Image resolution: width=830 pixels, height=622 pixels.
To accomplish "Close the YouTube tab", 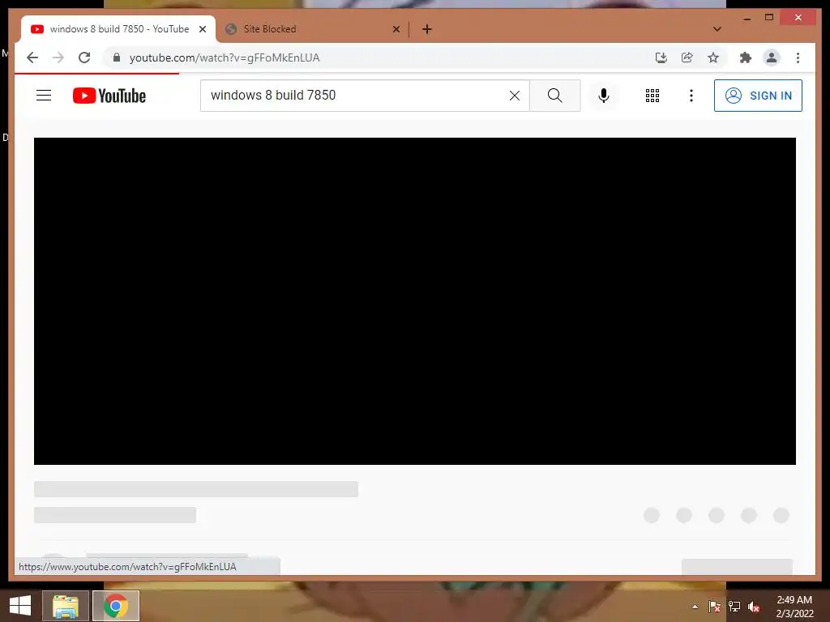I will click(202, 29).
